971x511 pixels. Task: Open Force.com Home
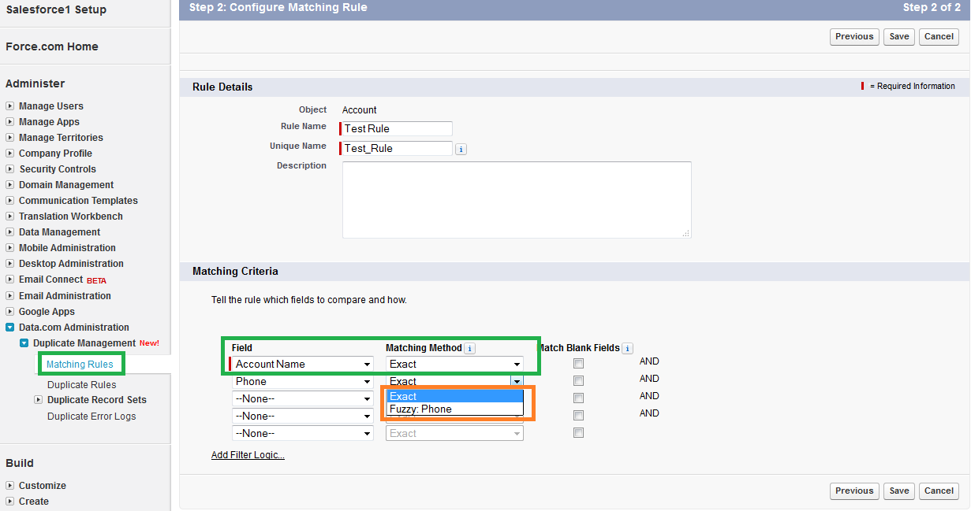52,46
